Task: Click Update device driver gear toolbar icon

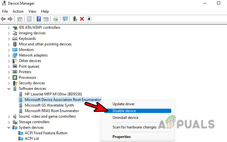Action: [56, 19]
